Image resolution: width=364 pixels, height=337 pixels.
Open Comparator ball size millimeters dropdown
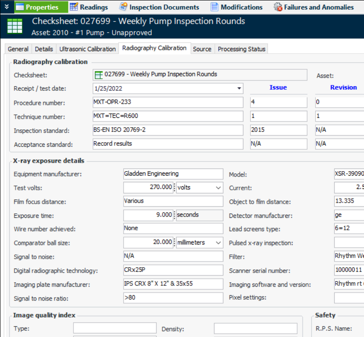tap(218, 243)
